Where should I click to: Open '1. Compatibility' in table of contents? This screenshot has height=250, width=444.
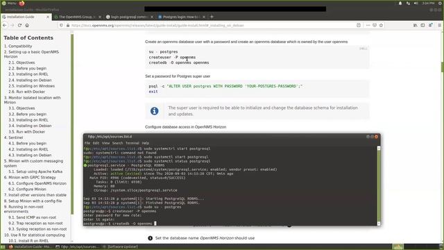[18, 46]
